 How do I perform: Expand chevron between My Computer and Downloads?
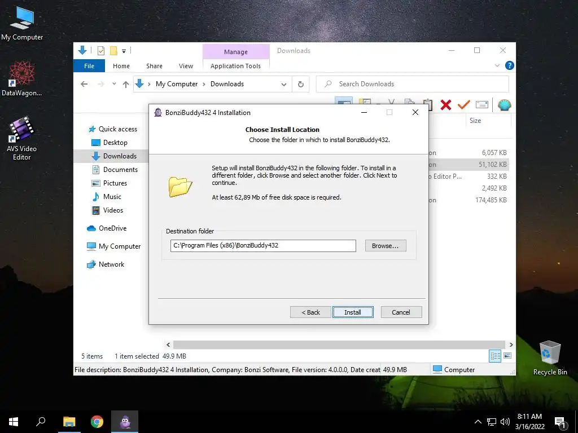[204, 84]
